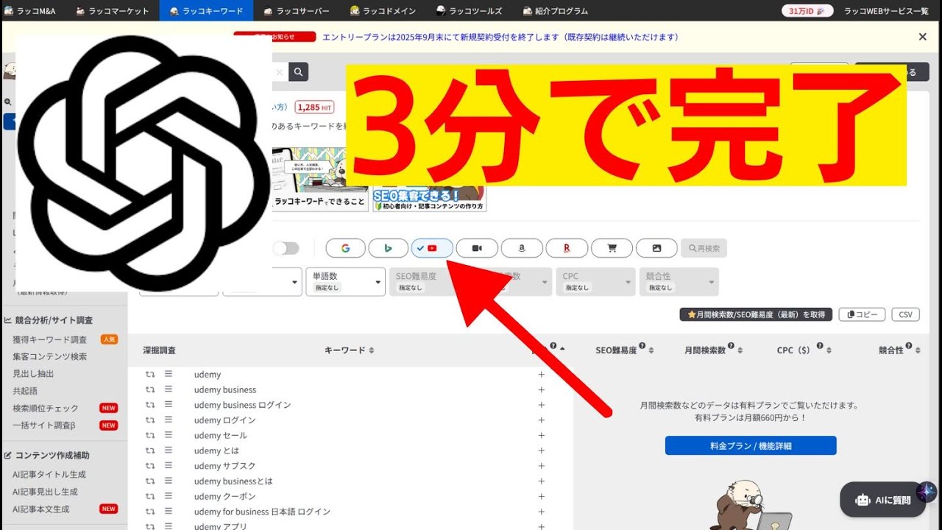
Task: Select the shopping cart search source
Action: pyautogui.click(x=612, y=249)
